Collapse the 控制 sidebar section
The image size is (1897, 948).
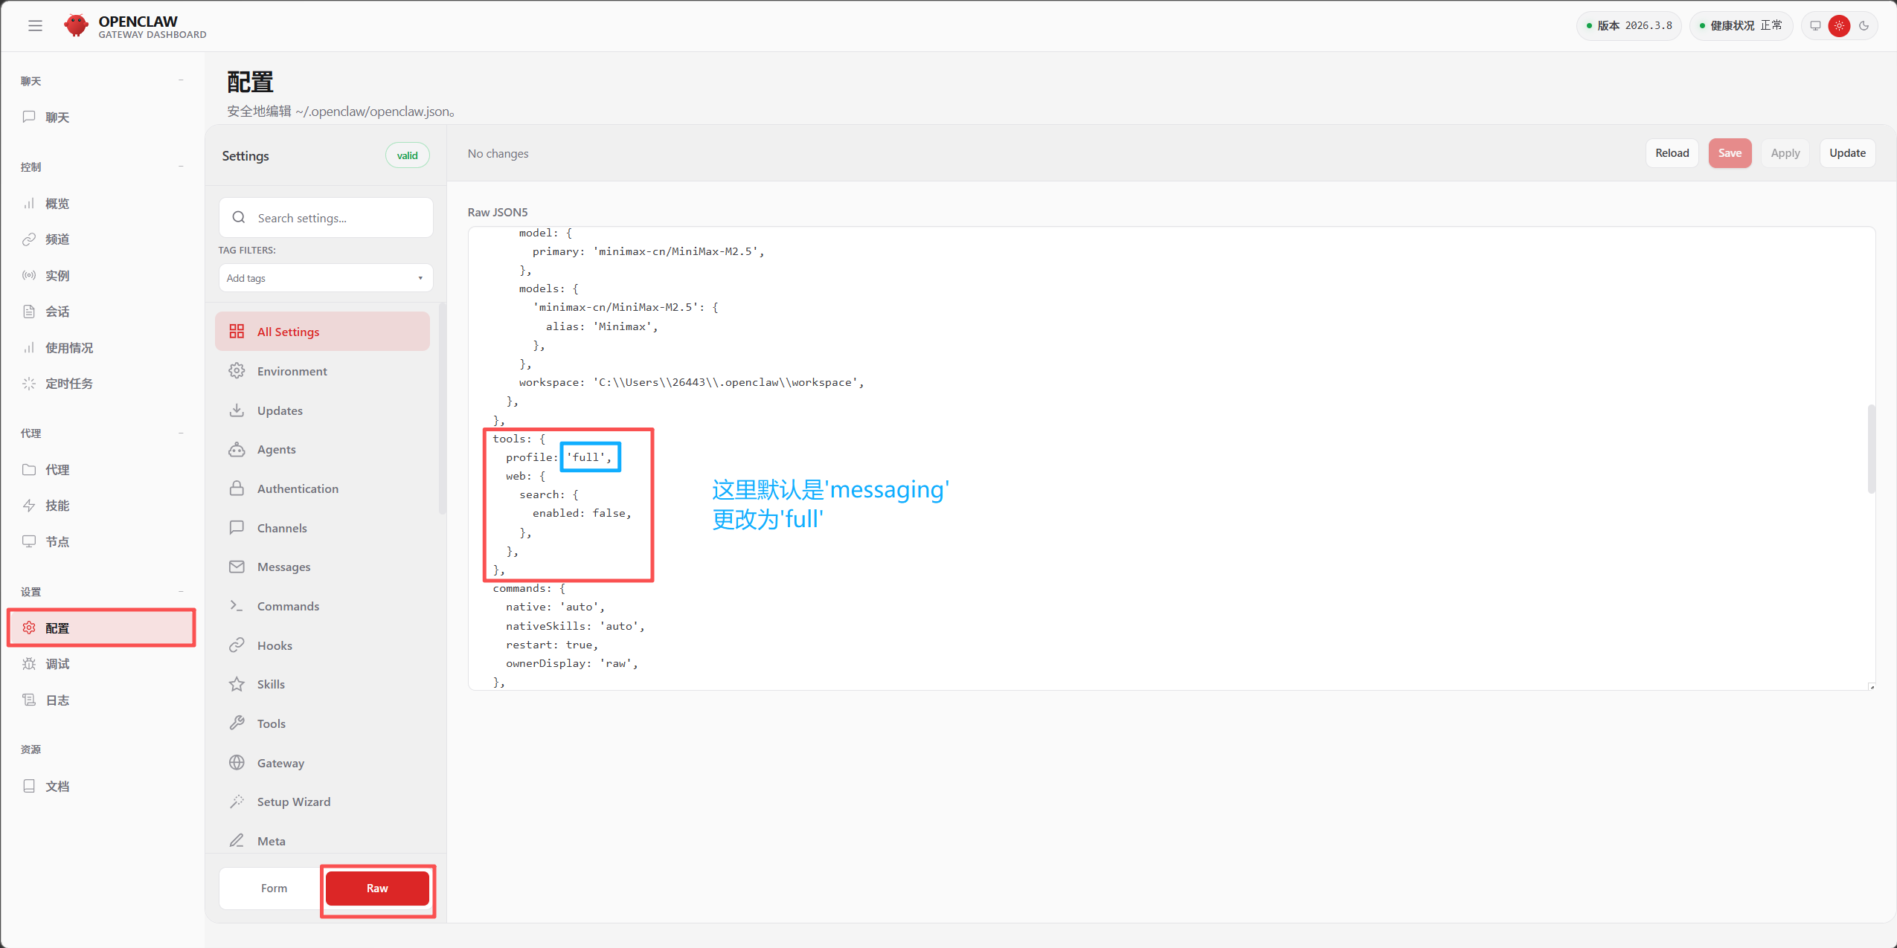click(x=181, y=167)
